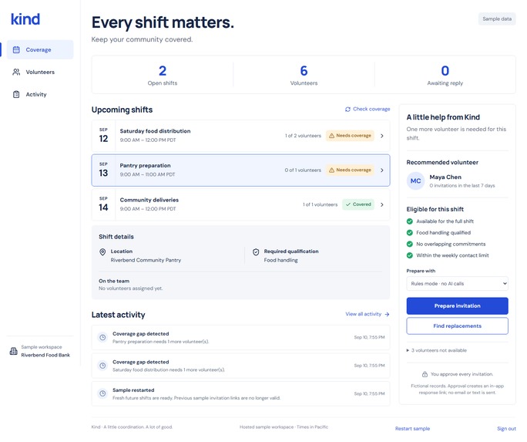Click check icon for weekly contact limit
The width and height of the screenshot is (527, 442).
coord(409,255)
